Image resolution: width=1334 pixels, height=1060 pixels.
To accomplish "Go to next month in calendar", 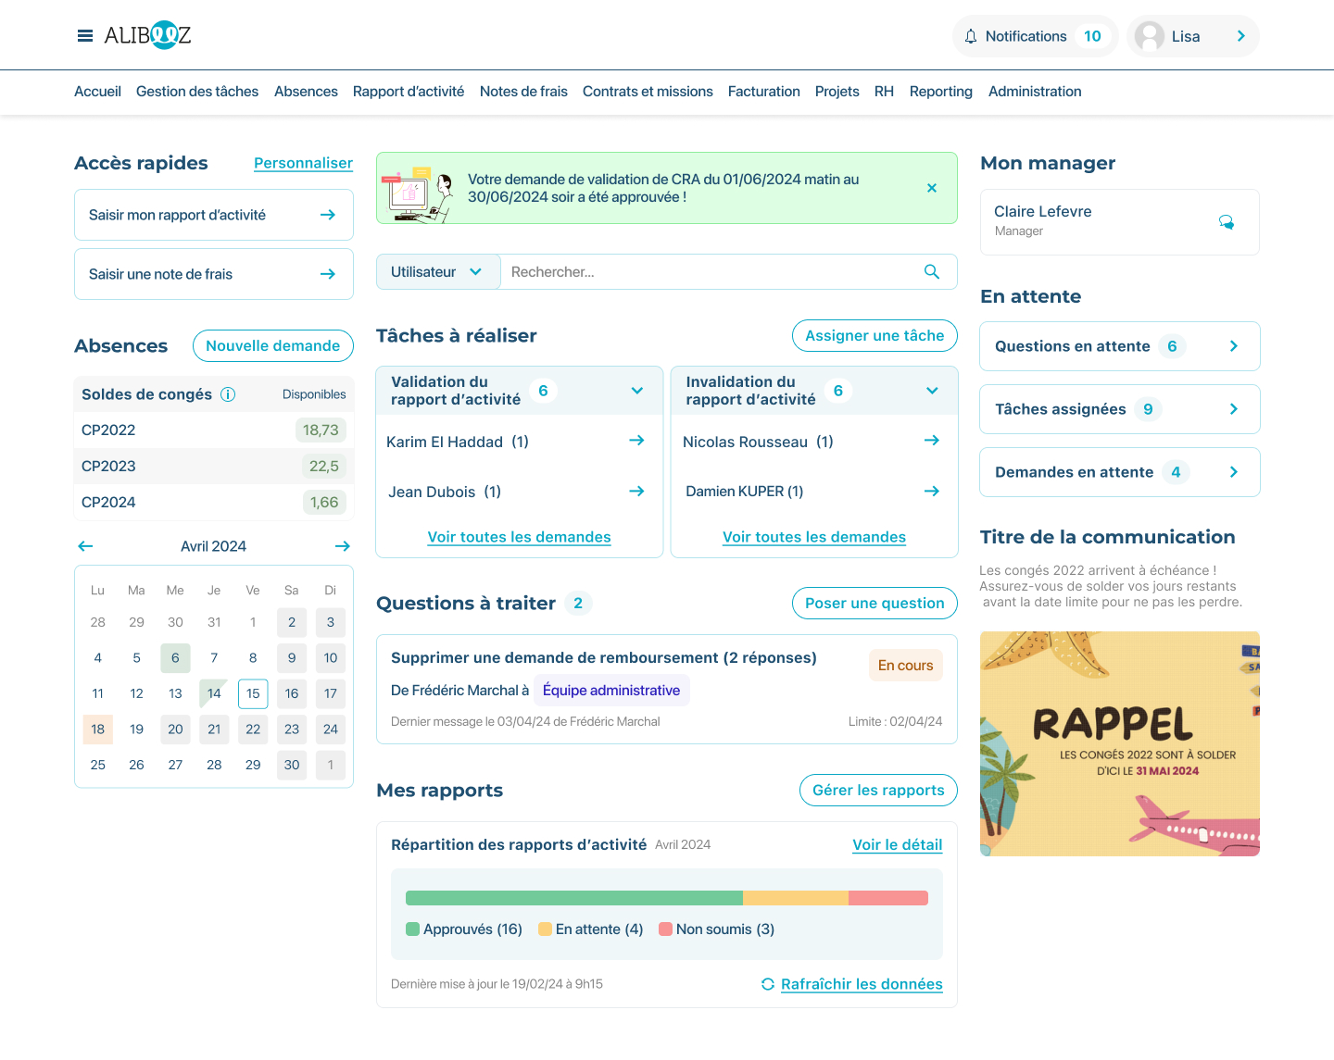I will point(343,546).
